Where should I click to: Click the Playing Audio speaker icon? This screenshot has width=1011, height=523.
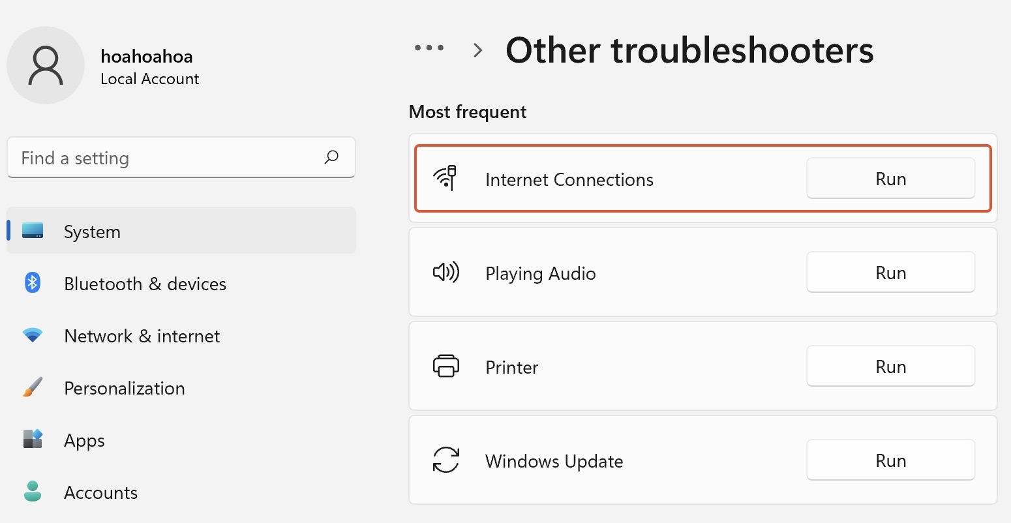[x=446, y=273]
